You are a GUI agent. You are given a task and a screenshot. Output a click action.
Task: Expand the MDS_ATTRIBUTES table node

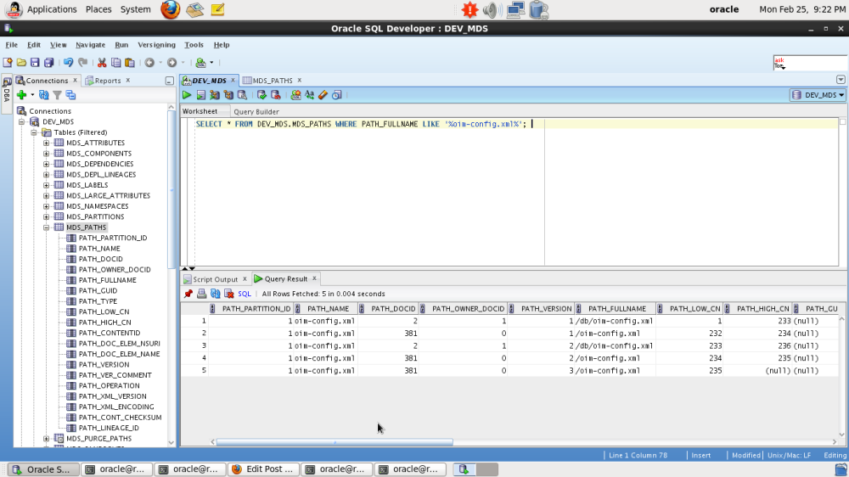(x=47, y=143)
